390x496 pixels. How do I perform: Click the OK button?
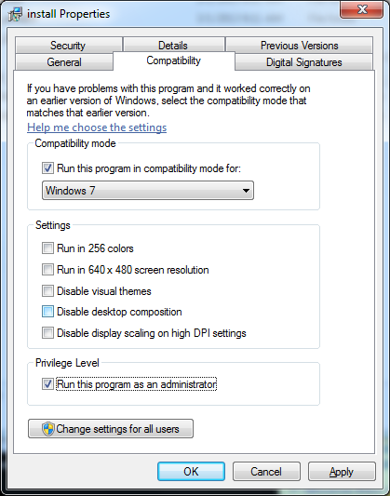tap(191, 471)
